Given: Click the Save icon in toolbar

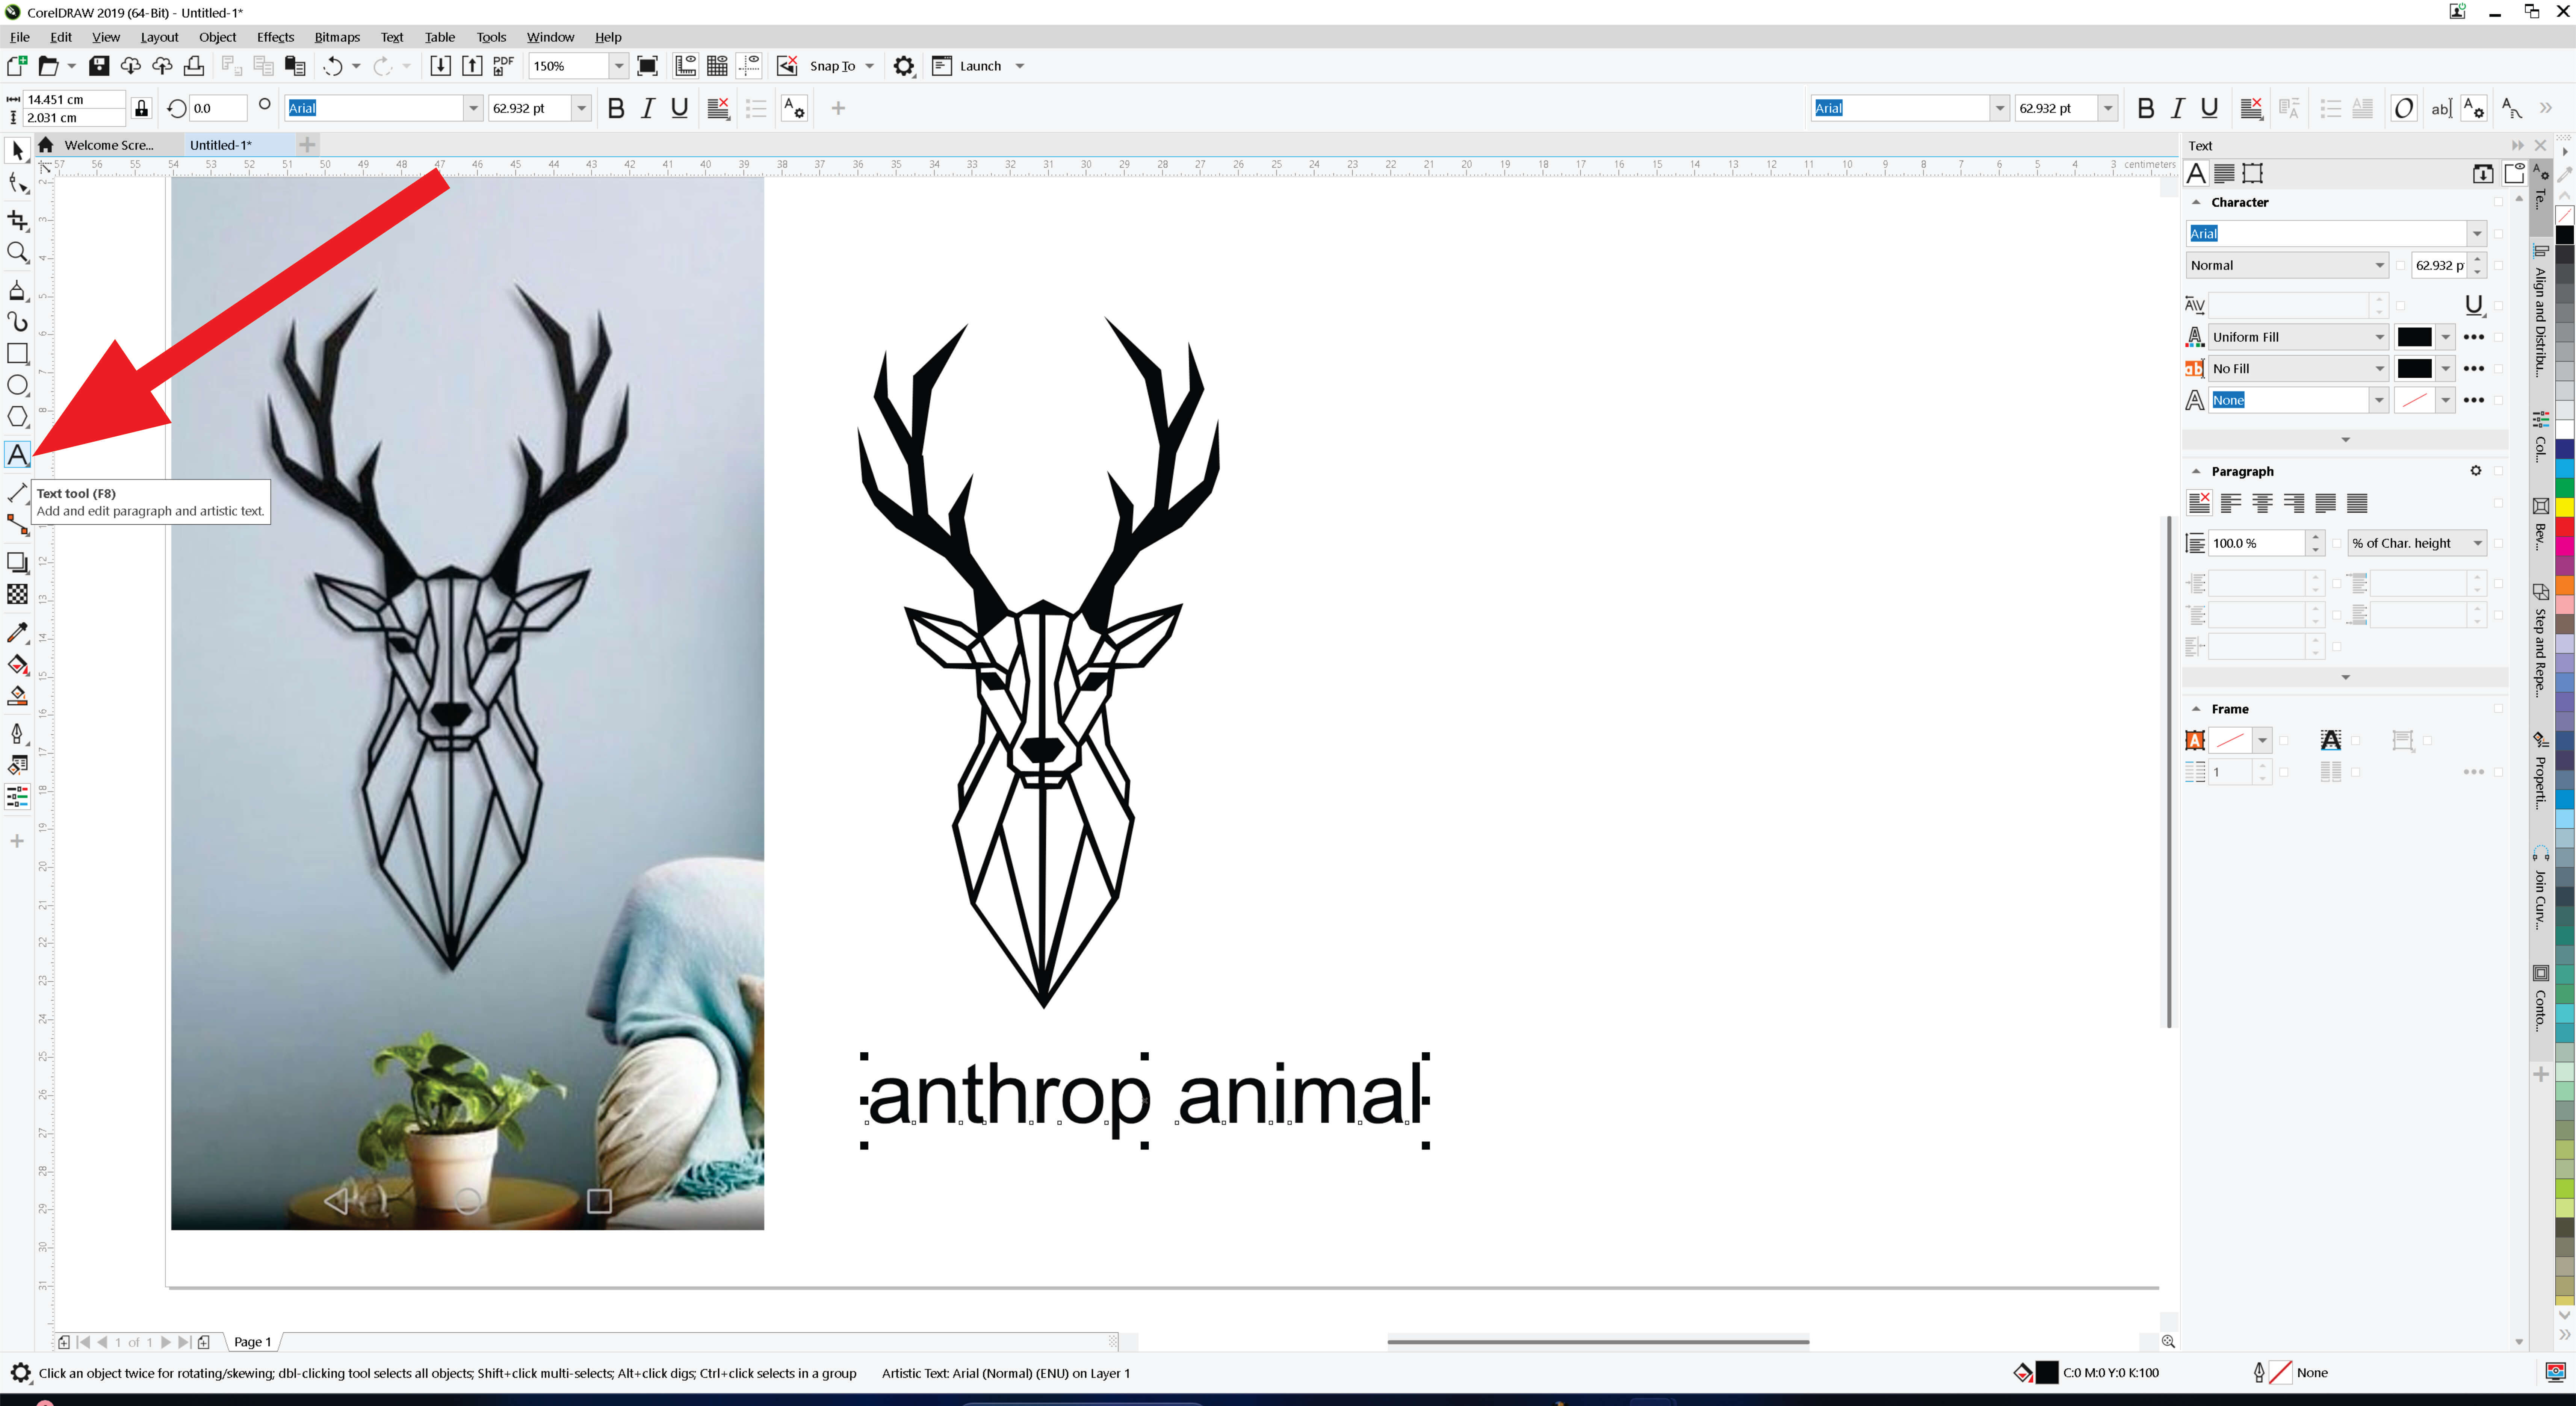Looking at the screenshot, I should click(x=98, y=66).
